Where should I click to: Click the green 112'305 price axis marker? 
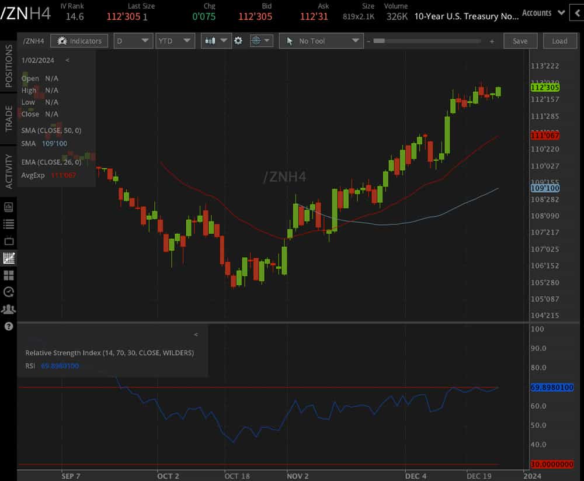point(545,88)
